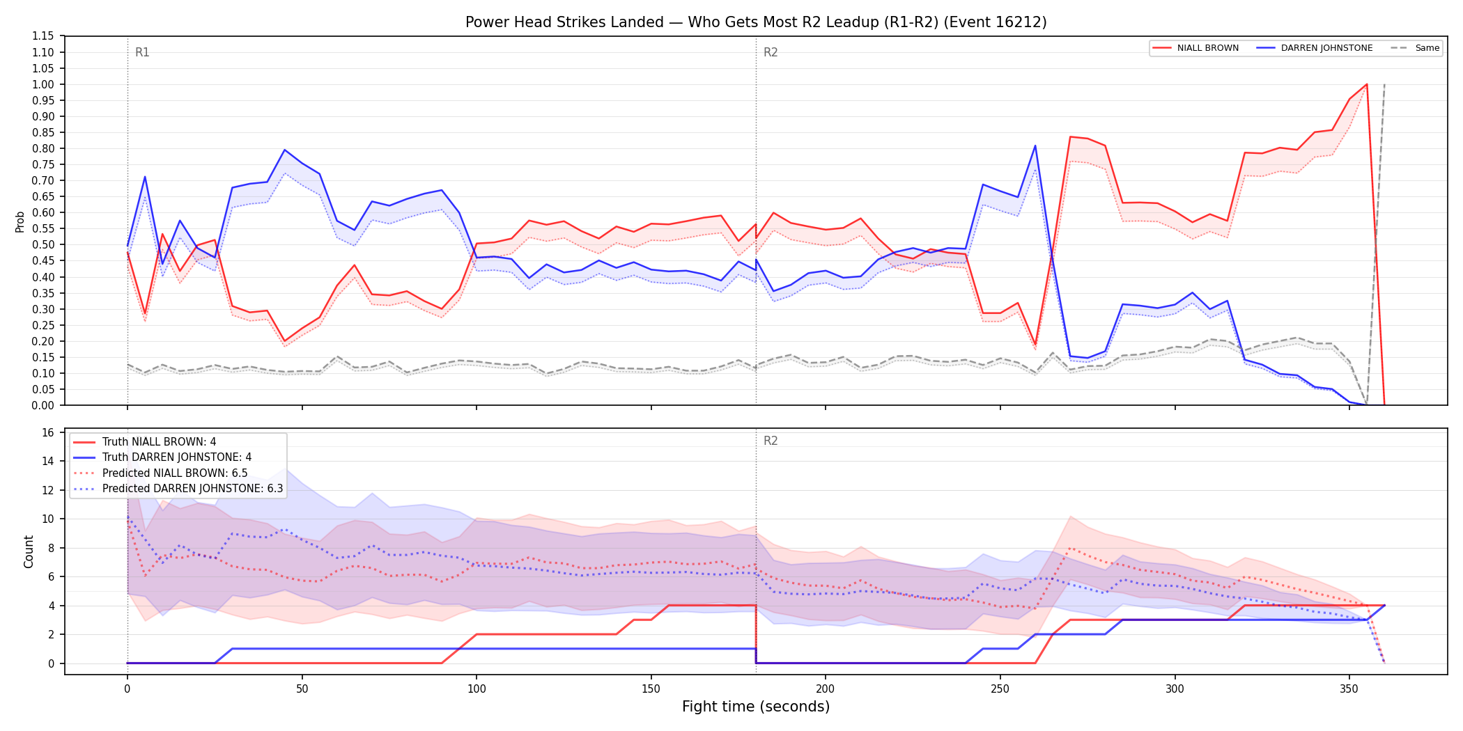The height and width of the screenshot is (731, 1463).
Task: Click the 100 seconds x-axis tick label
Action: click(x=477, y=689)
